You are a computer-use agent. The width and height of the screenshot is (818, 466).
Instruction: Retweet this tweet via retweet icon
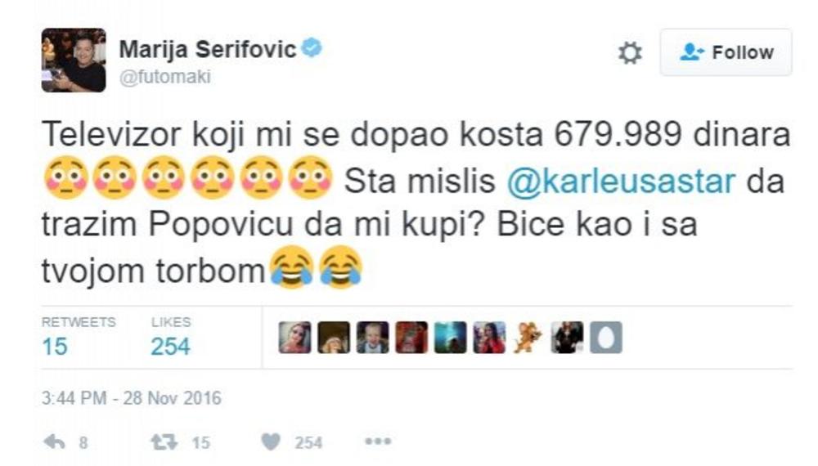click(x=164, y=442)
